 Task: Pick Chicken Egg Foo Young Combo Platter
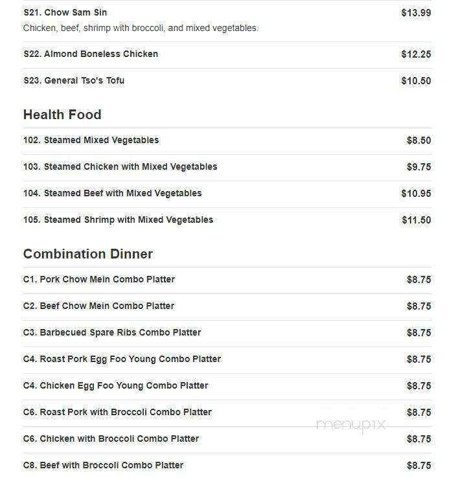pos(227,386)
